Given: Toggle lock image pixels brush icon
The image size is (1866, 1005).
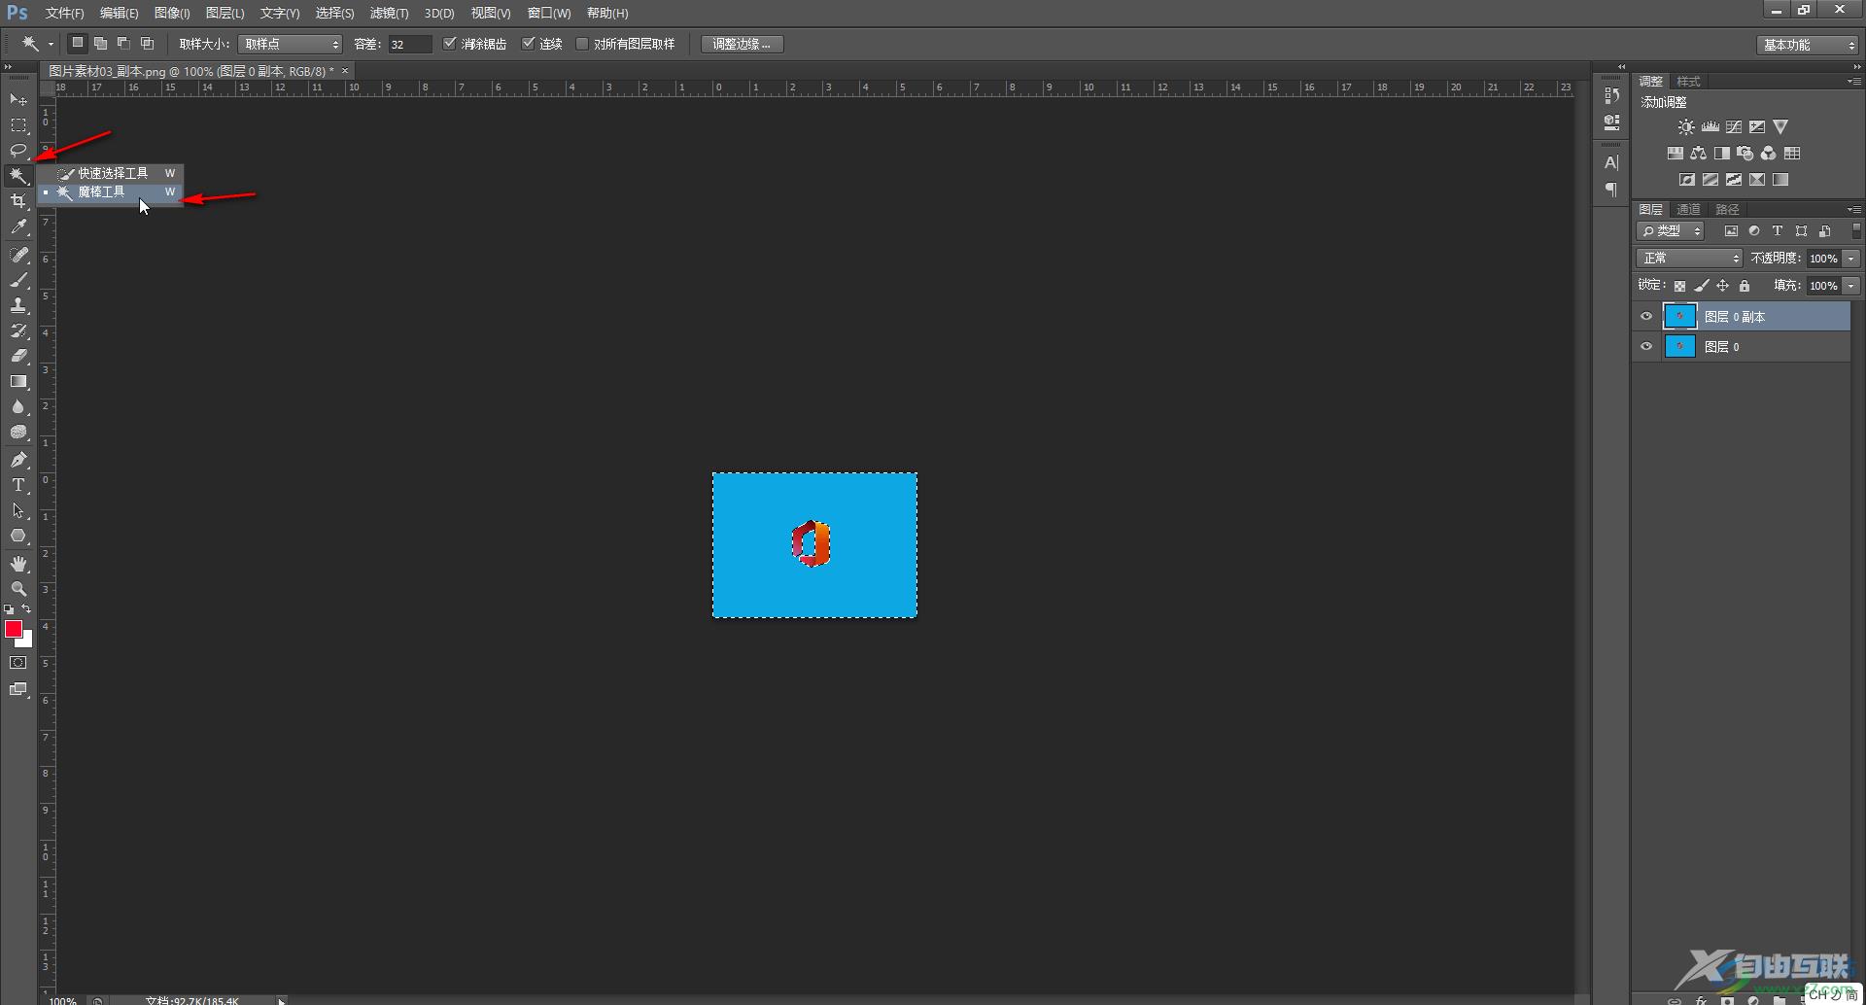Looking at the screenshot, I should 1701,286.
